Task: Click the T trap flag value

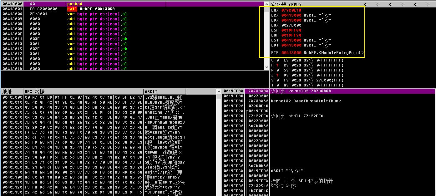Action: (x=277, y=85)
